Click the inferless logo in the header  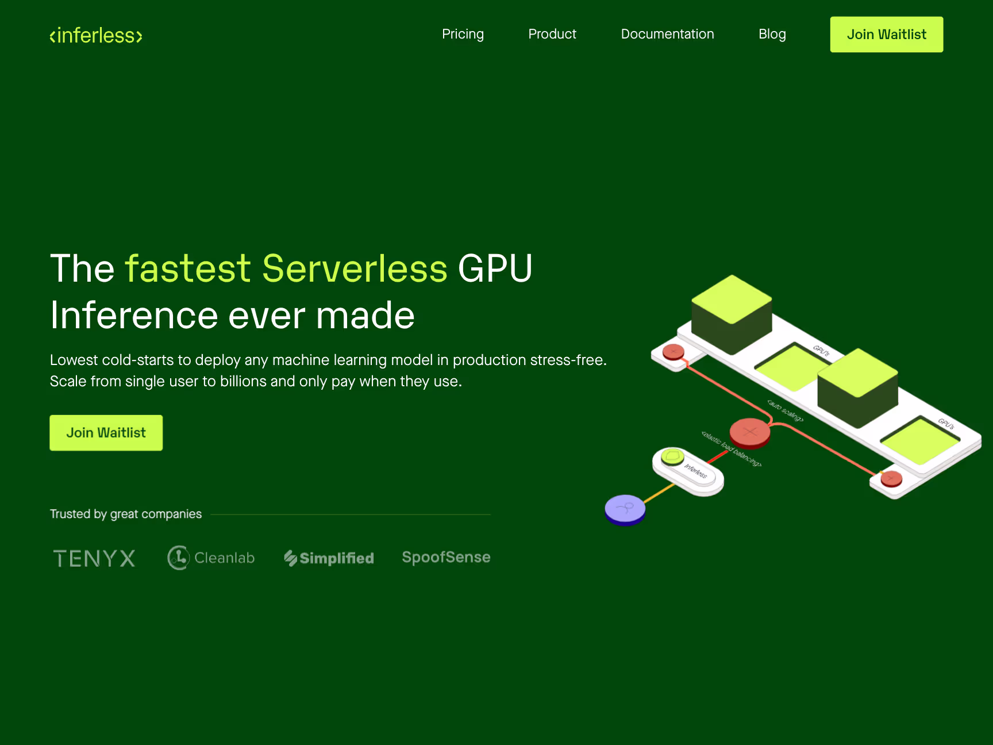tap(96, 36)
